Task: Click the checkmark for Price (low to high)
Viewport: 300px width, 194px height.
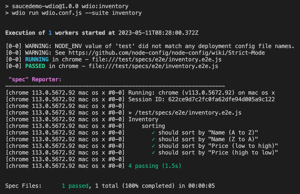Action: (153, 146)
